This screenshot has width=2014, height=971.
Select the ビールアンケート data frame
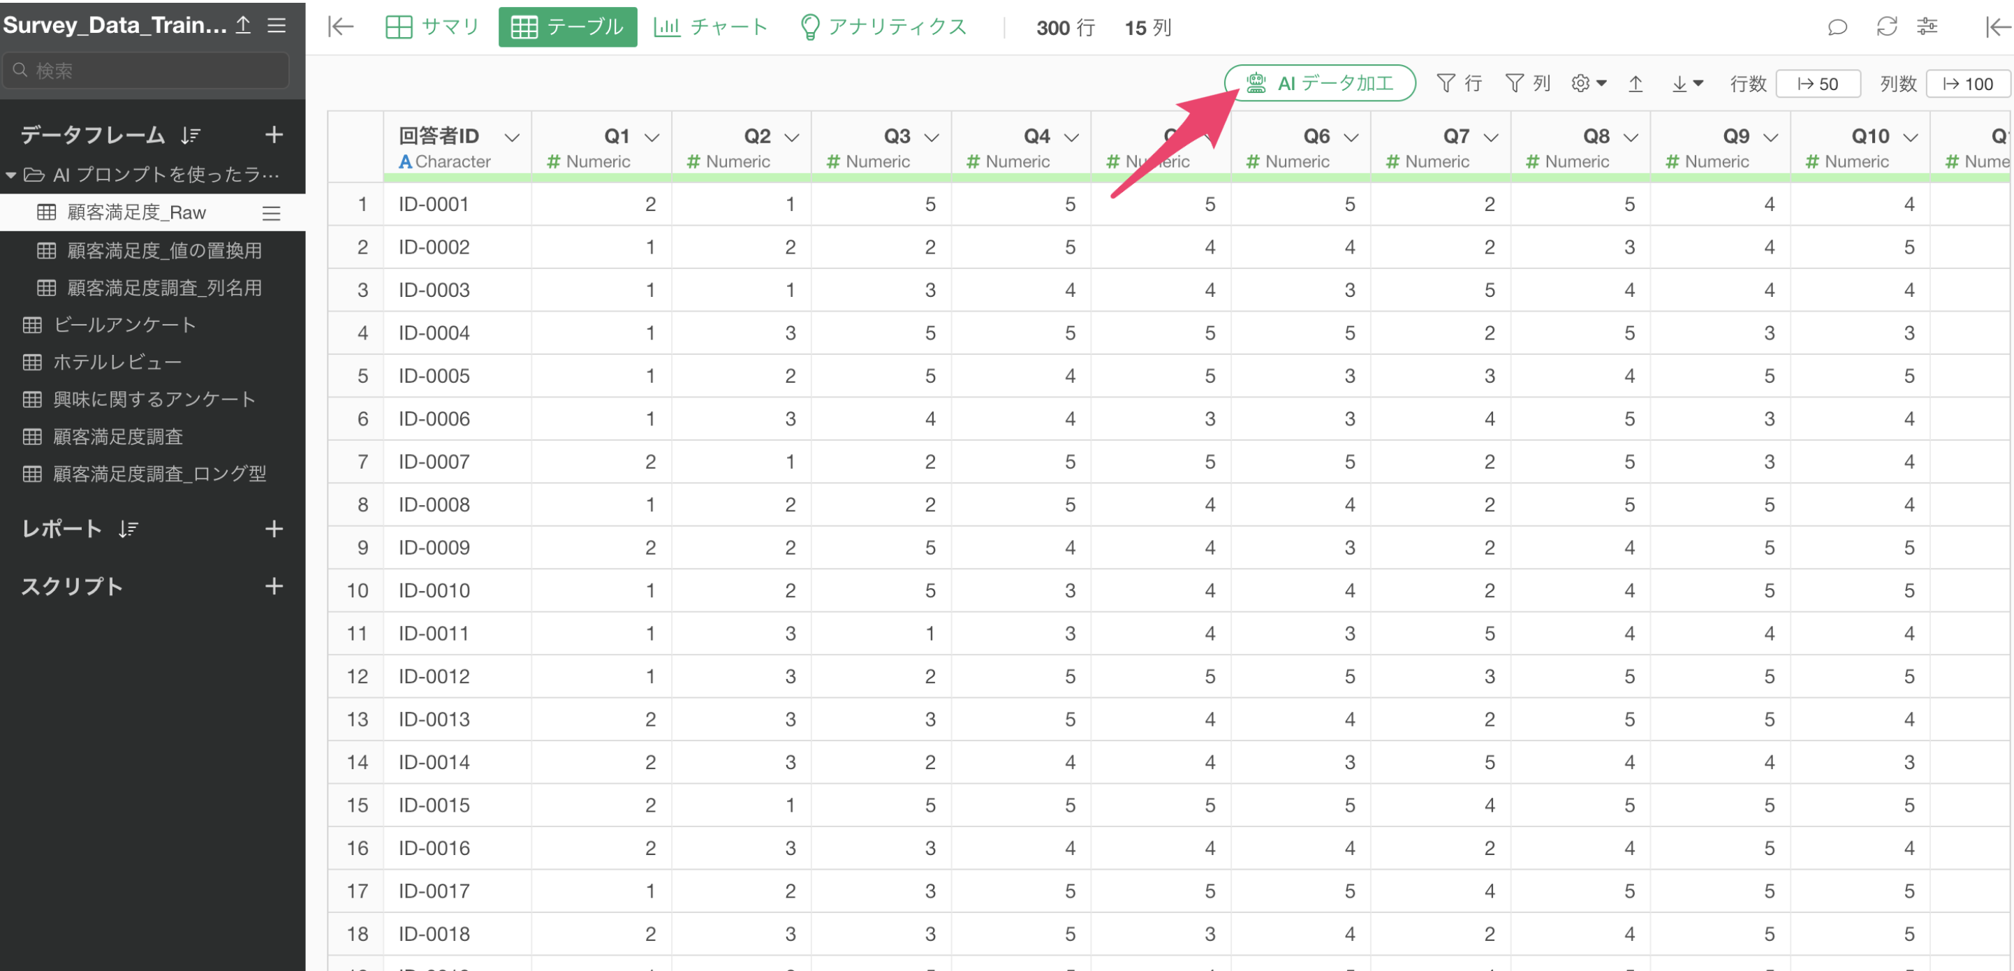[124, 324]
